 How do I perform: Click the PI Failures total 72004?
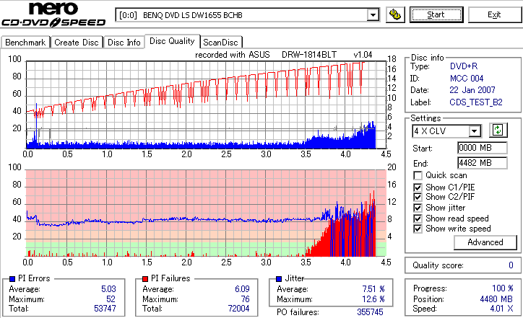click(238, 309)
